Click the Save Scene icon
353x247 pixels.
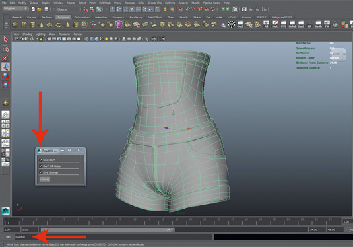pyautogui.click(x=46, y=9)
